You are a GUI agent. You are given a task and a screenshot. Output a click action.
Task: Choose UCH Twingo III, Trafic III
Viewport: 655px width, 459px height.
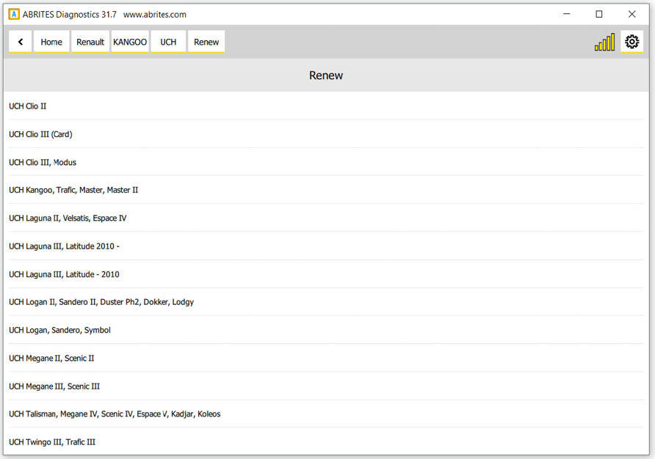click(52, 442)
